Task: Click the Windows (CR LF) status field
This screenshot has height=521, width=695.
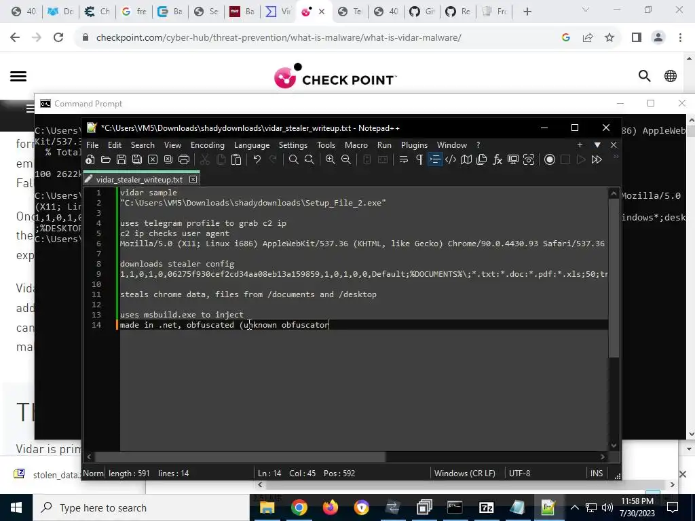Action: [x=464, y=473]
